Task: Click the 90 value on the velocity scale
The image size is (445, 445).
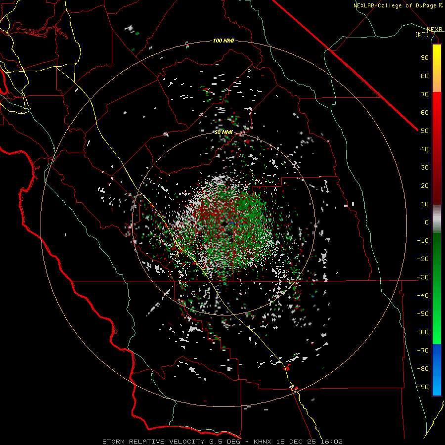Action: [x=425, y=58]
